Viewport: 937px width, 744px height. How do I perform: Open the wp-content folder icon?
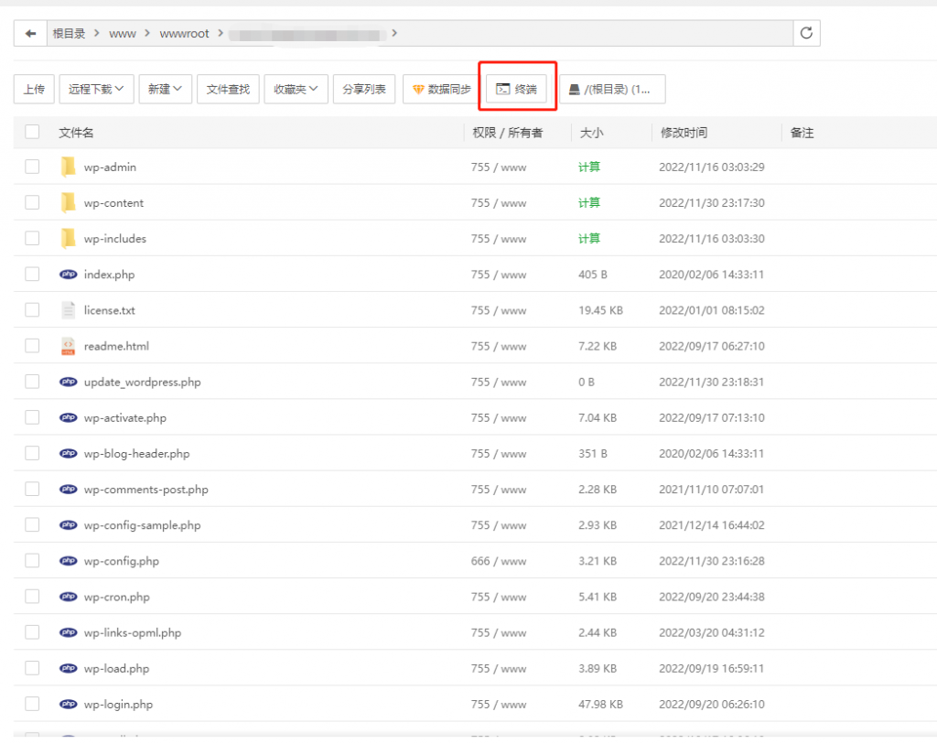point(68,202)
